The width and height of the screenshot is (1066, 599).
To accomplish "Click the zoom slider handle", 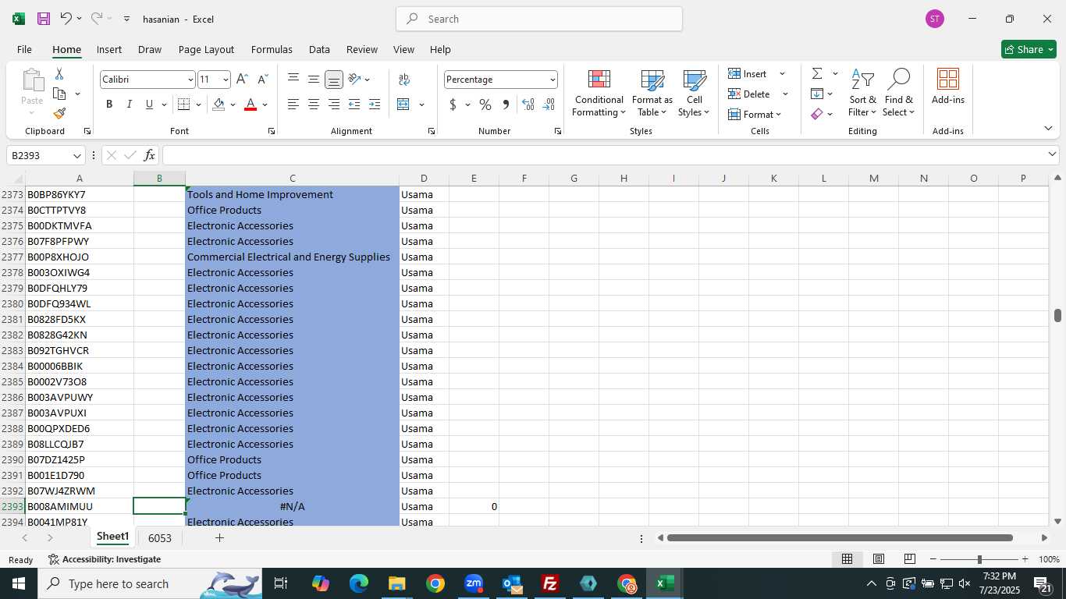I will pyautogui.click(x=979, y=559).
